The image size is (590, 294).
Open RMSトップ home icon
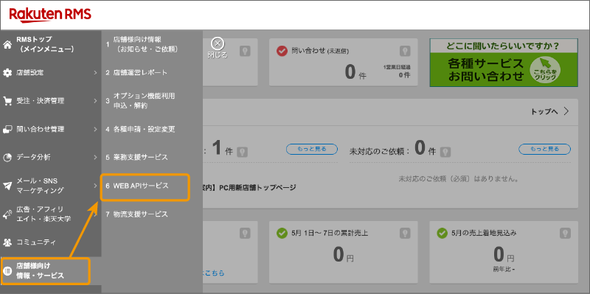pyautogui.click(x=7, y=45)
